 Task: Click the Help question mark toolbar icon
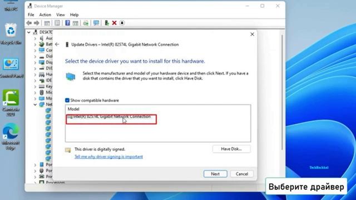pyautogui.click(x=67, y=23)
